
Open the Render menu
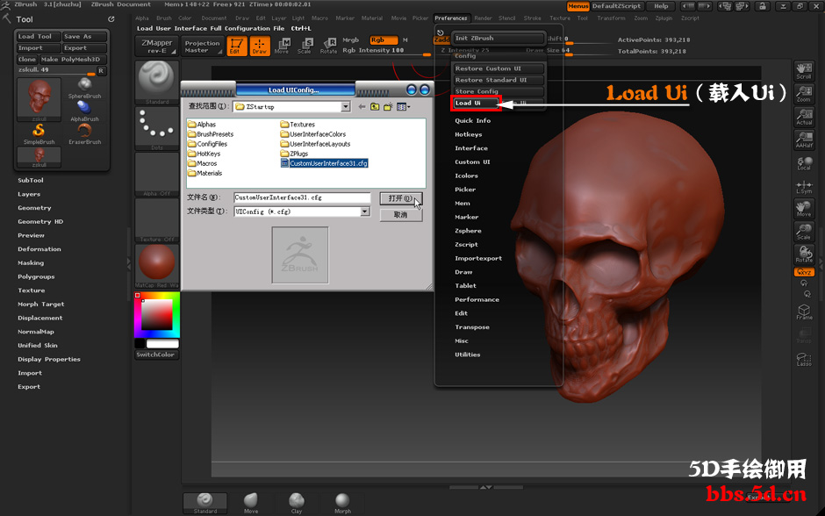click(483, 18)
